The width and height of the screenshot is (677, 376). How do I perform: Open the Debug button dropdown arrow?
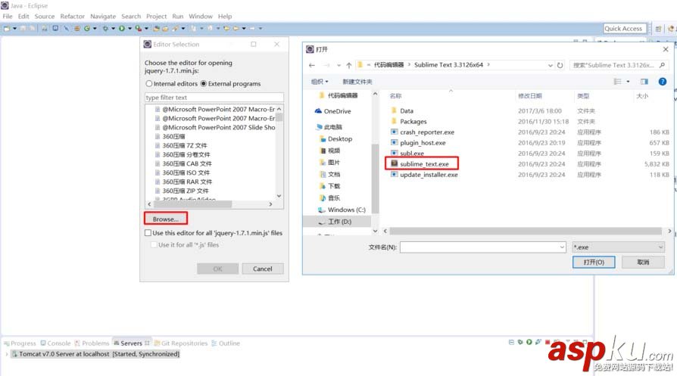(x=113, y=29)
